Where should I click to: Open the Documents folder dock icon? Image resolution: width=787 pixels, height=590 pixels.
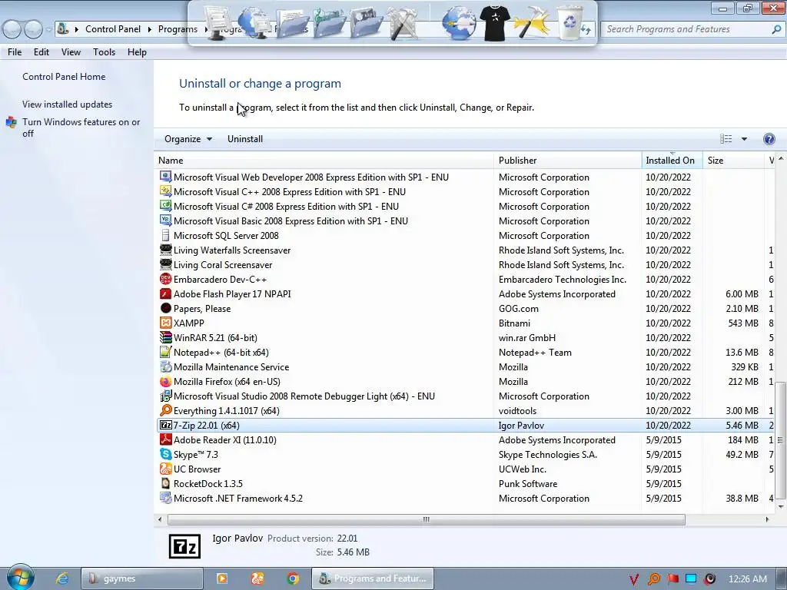click(x=291, y=22)
